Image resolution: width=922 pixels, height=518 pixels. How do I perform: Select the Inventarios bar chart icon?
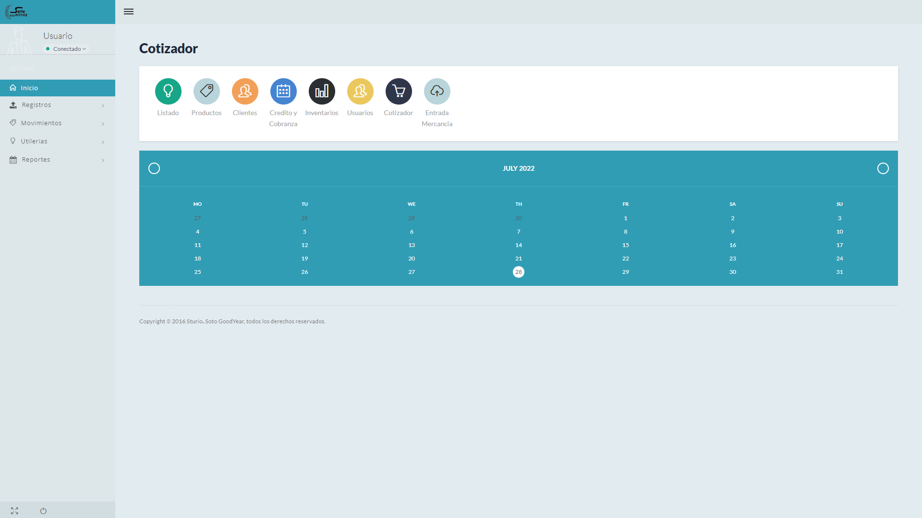pos(322,91)
